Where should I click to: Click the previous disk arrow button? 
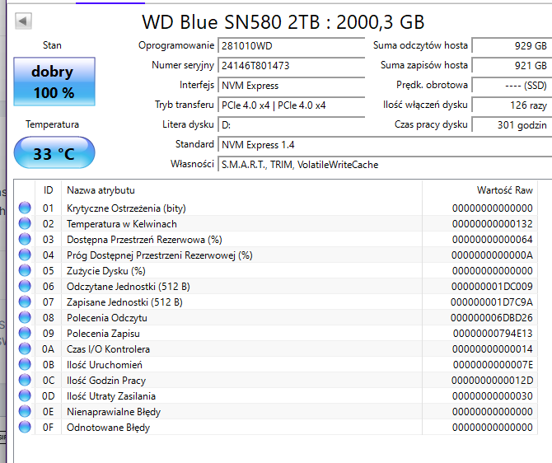coord(24,21)
